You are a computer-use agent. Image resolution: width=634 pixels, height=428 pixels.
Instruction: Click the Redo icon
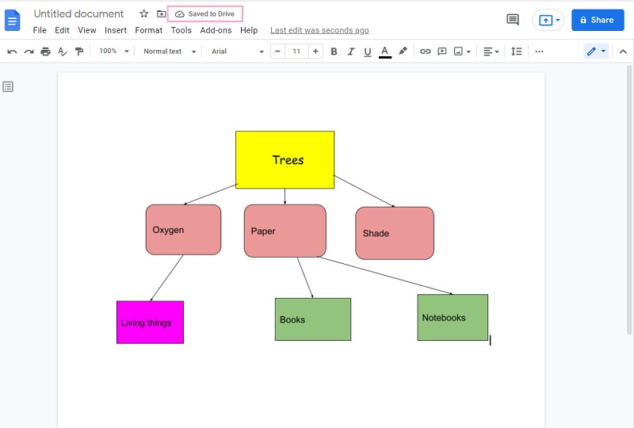[29, 52]
